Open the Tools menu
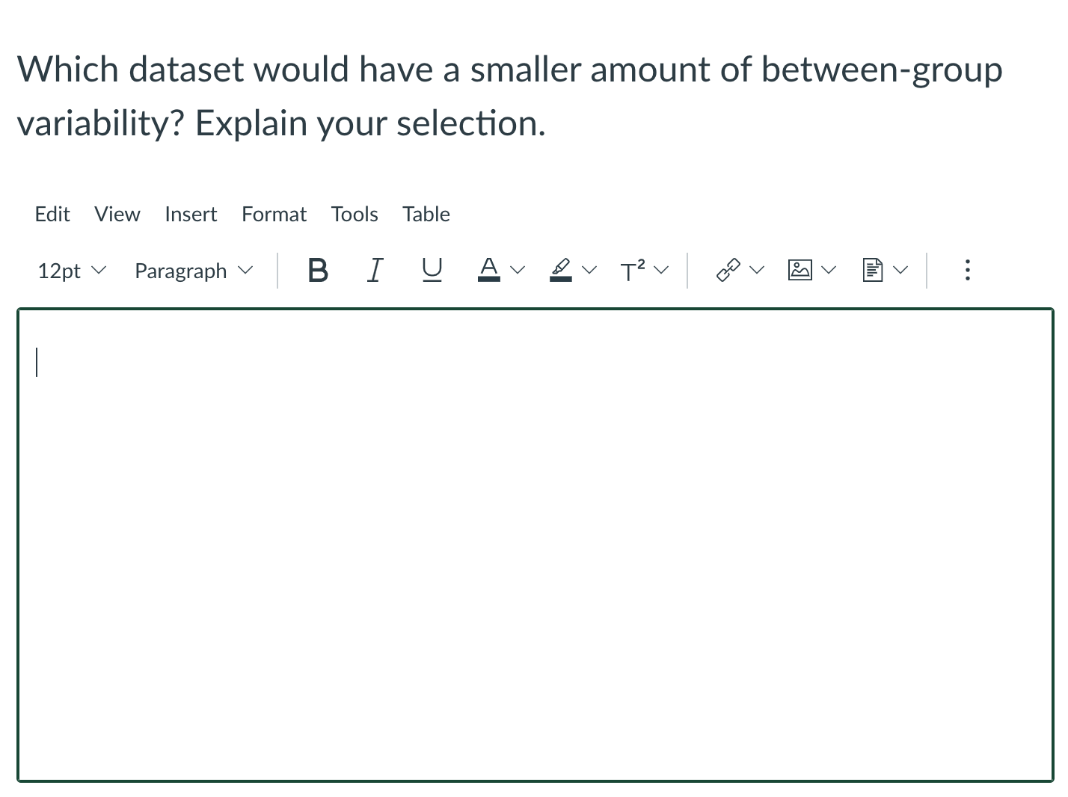 point(355,214)
